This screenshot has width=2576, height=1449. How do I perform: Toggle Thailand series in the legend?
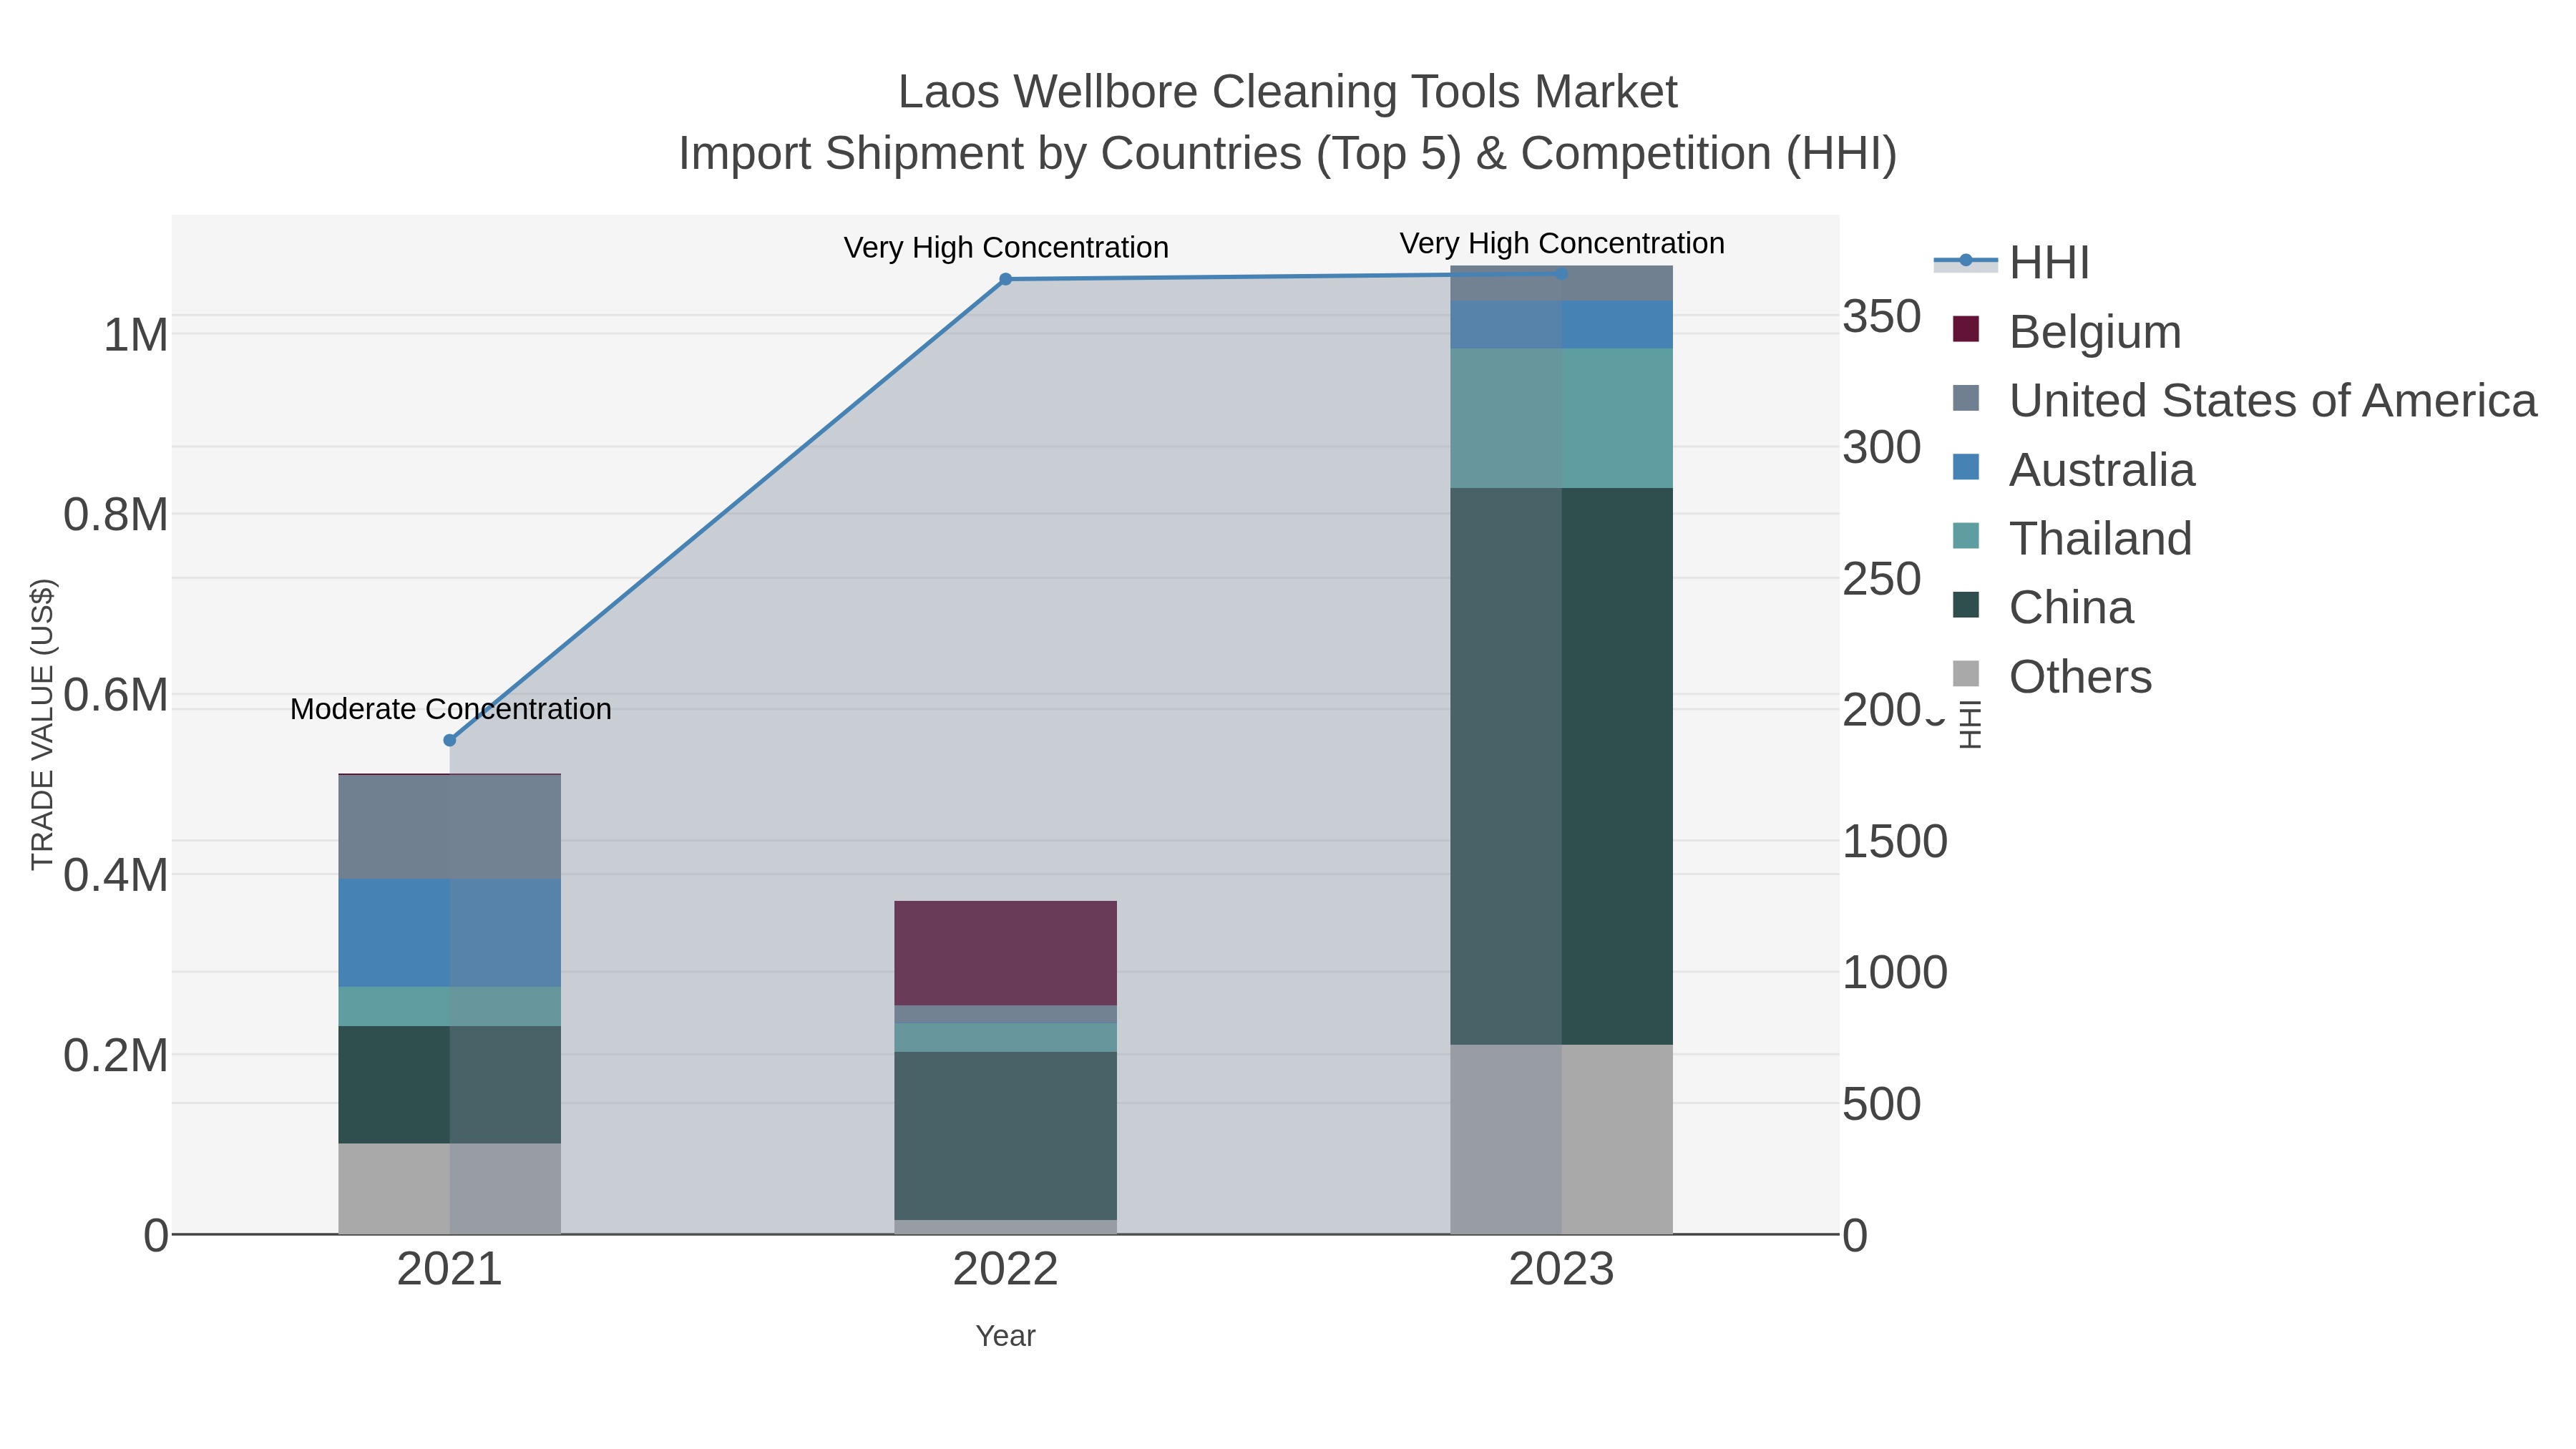[2072, 538]
